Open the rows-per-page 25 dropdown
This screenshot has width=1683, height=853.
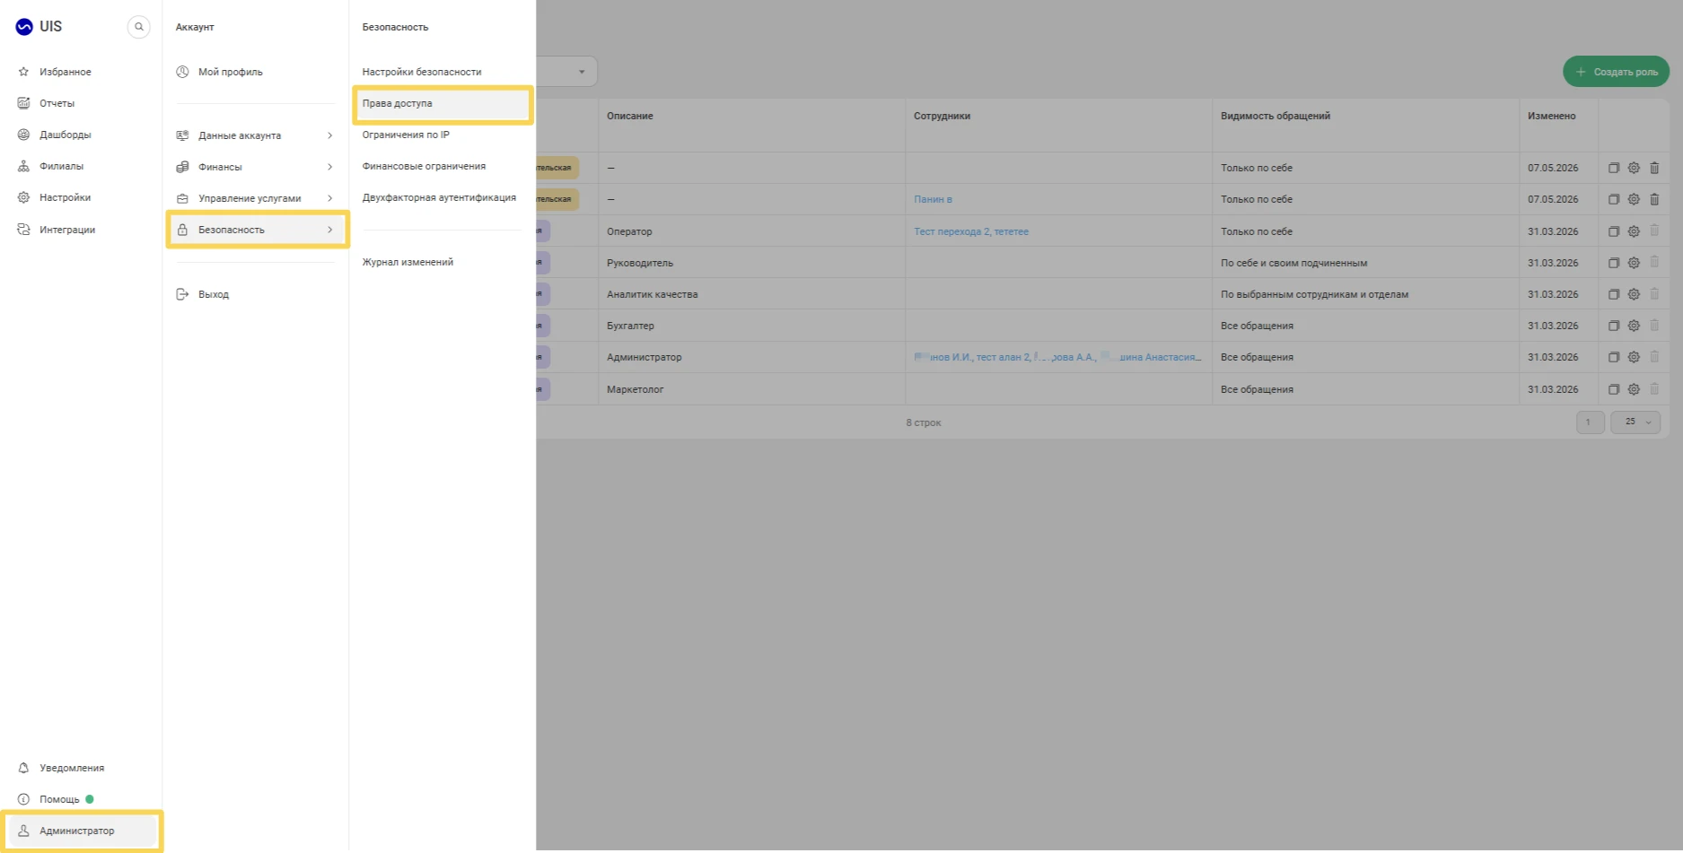[x=1635, y=422]
